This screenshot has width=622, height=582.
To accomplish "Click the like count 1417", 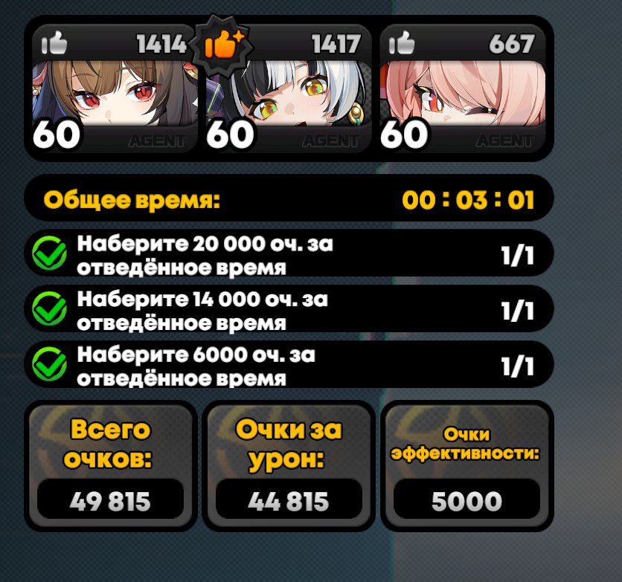I will point(336,44).
